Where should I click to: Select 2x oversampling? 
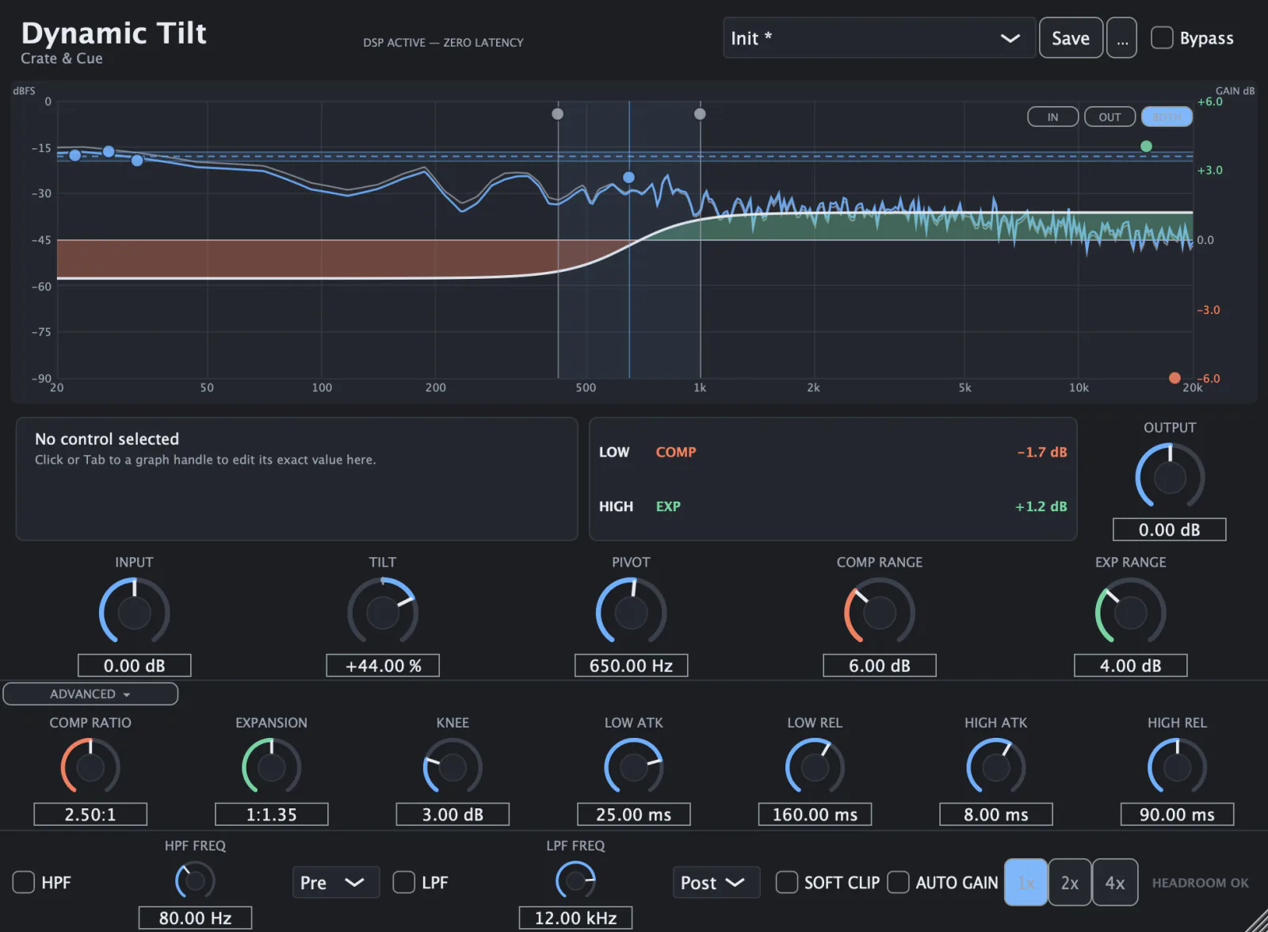coord(1070,882)
